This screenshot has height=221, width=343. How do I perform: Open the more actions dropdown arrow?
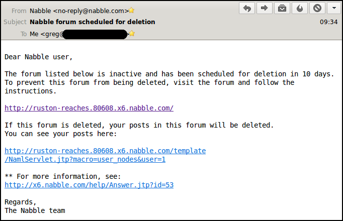[333, 9]
